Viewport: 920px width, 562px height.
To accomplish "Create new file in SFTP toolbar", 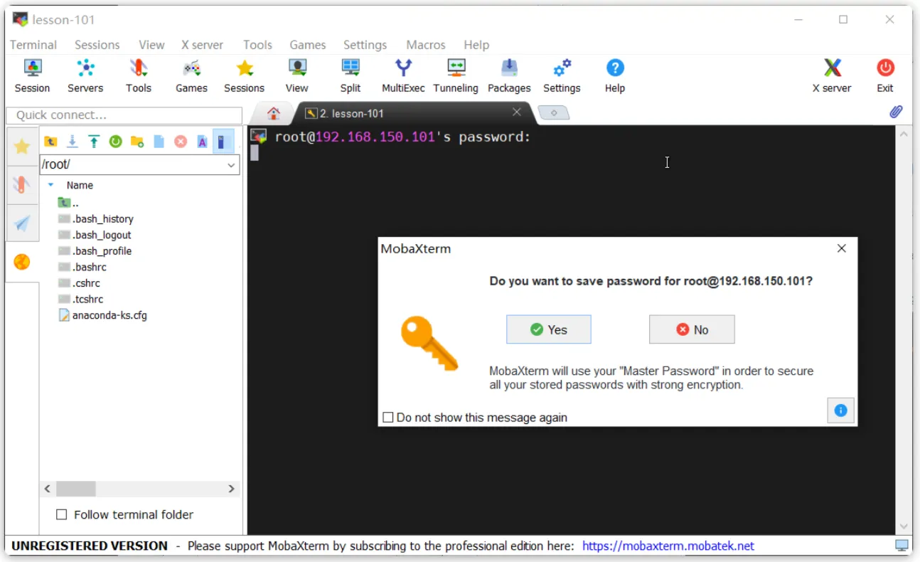I will pos(159,142).
